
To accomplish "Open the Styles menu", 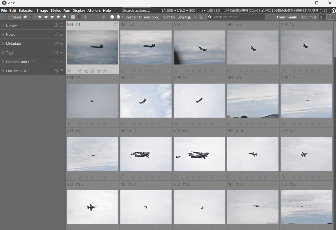I will click(x=56, y=10).
